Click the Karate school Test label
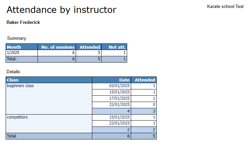Screen dimensions: 248x153 (x=225, y=7)
